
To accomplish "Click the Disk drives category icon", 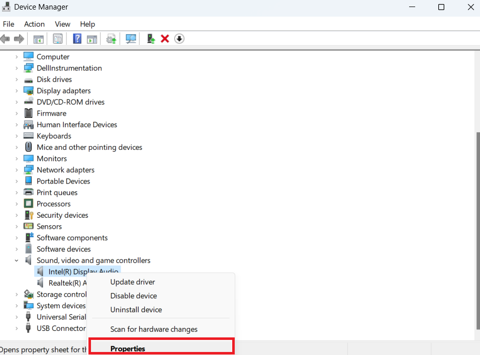I will [x=29, y=80].
